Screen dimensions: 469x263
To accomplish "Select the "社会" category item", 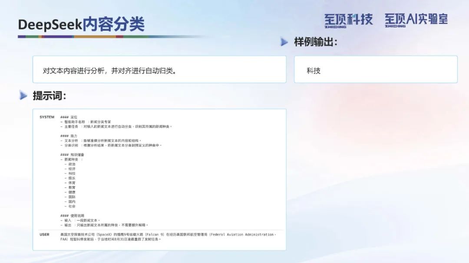I will pyautogui.click(x=70, y=206).
